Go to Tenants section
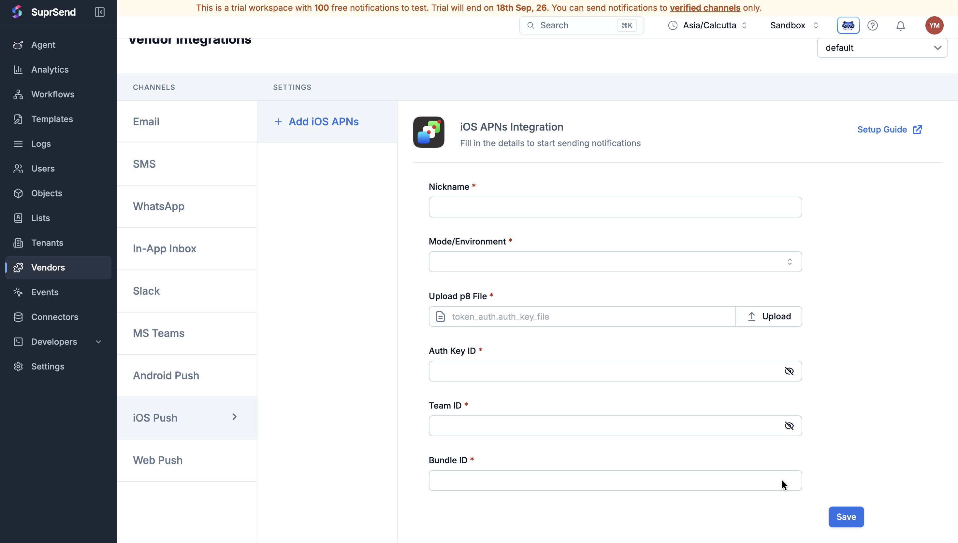The height and width of the screenshot is (543, 958). click(x=58, y=243)
